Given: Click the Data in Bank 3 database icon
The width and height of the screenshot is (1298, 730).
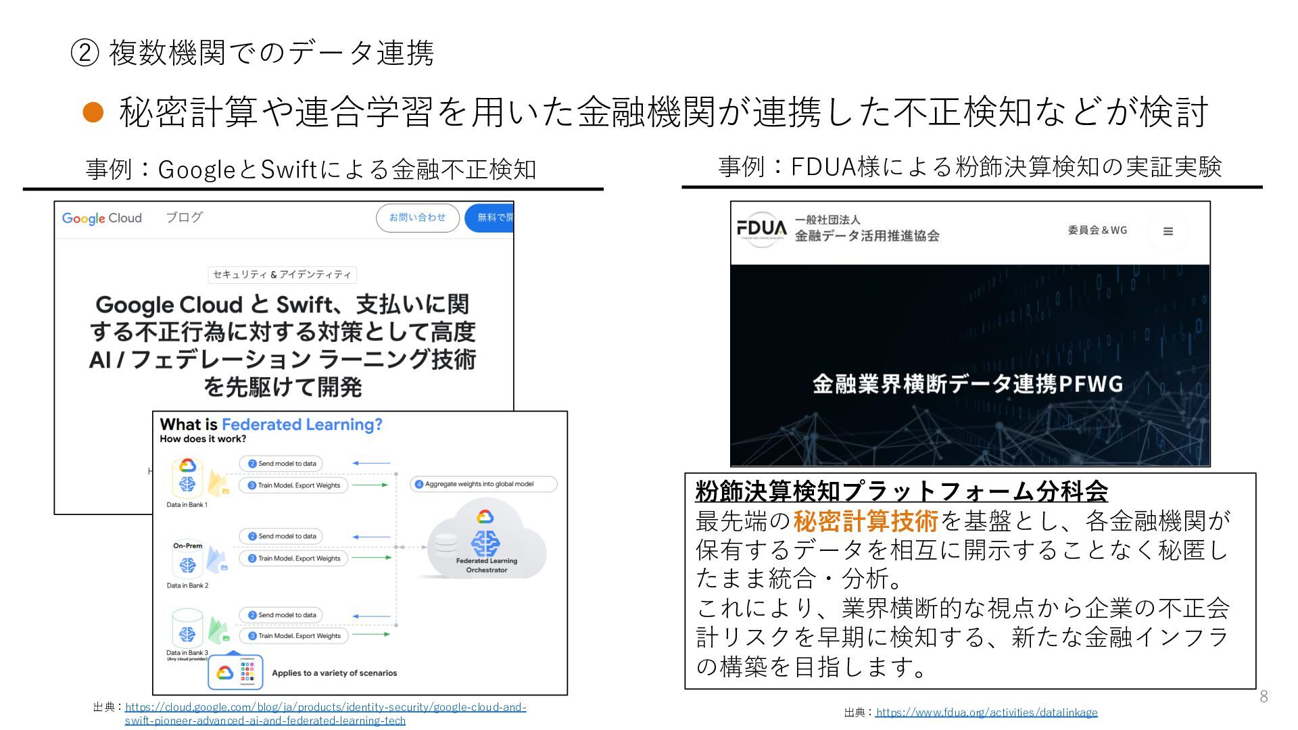Looking at the screenshot, I should (187, 629).
